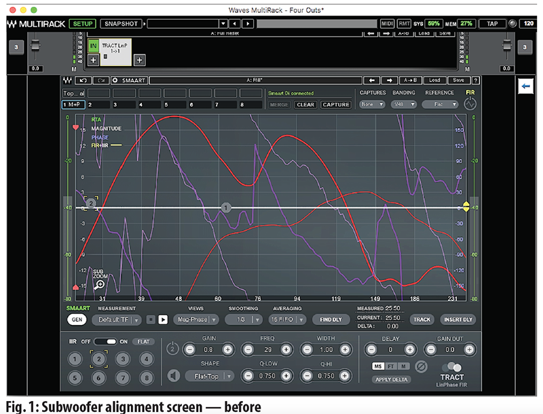This screenshot has width=543, height=414.
Task: Click the FIR filter icon
Action: click(x=470, y=104)
